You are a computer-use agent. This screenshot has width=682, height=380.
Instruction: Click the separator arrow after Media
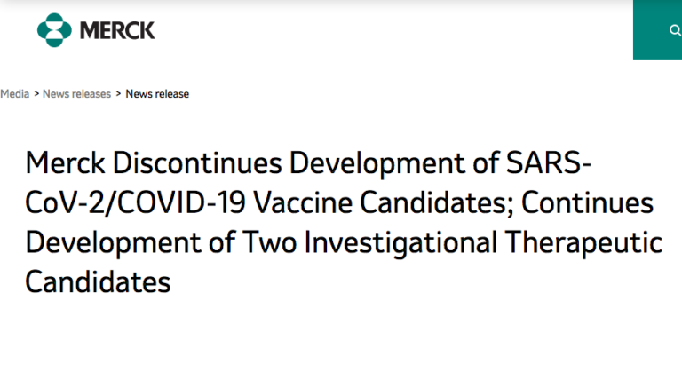point(36,94)
